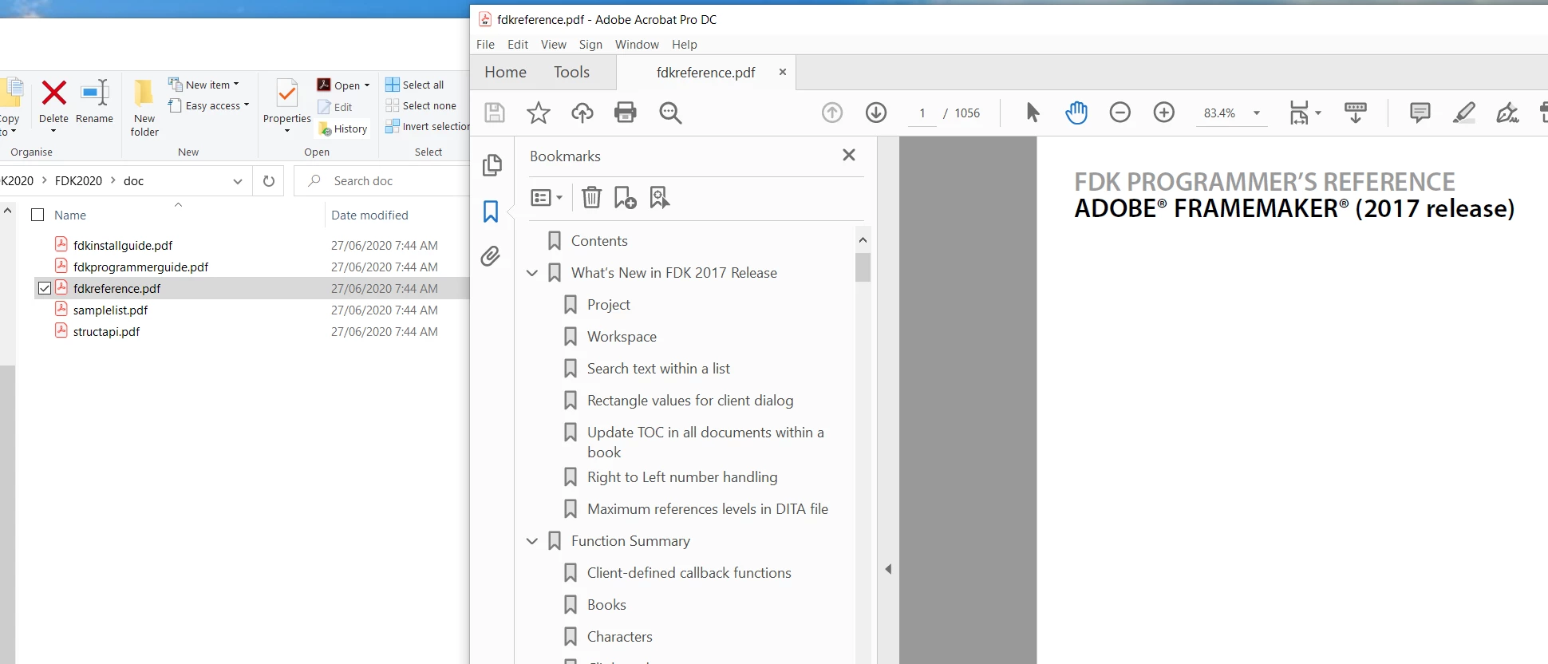Go to previous page arrow icon

click(x=832, y=113)
